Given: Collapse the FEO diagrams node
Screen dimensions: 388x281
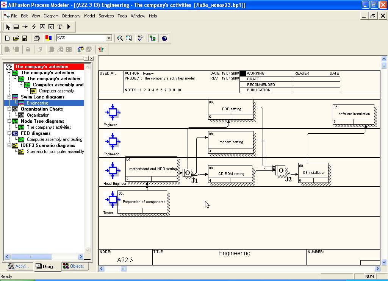Looking at the screenshot, I should pyautogui.click(x=9, y=133).
